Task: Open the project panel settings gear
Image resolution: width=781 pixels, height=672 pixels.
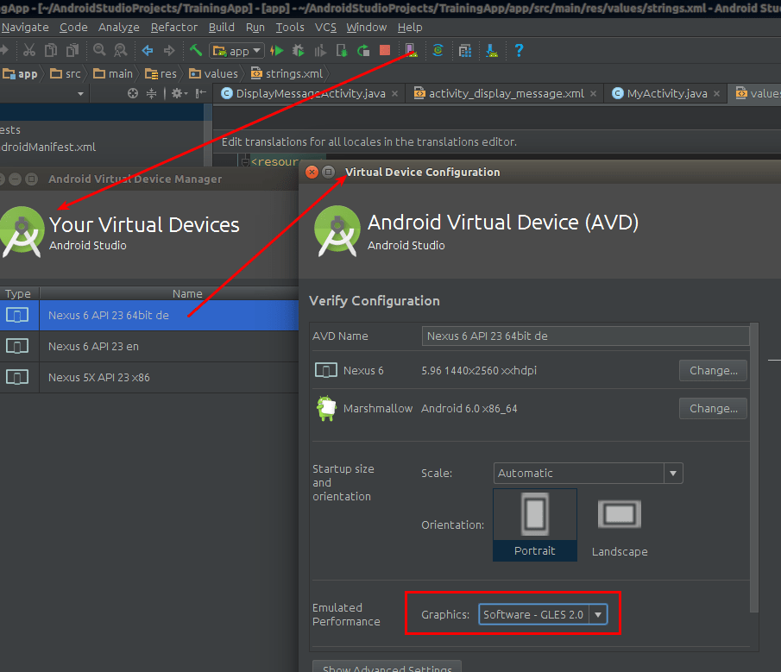Action: [176, 93]
